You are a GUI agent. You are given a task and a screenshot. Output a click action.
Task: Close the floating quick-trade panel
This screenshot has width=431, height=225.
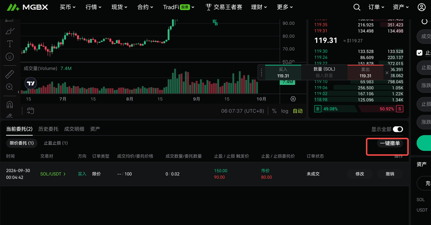(387, 73)
